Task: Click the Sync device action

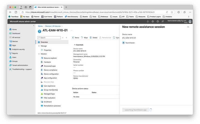Action: pyautogui.click(x=116, y=38)
